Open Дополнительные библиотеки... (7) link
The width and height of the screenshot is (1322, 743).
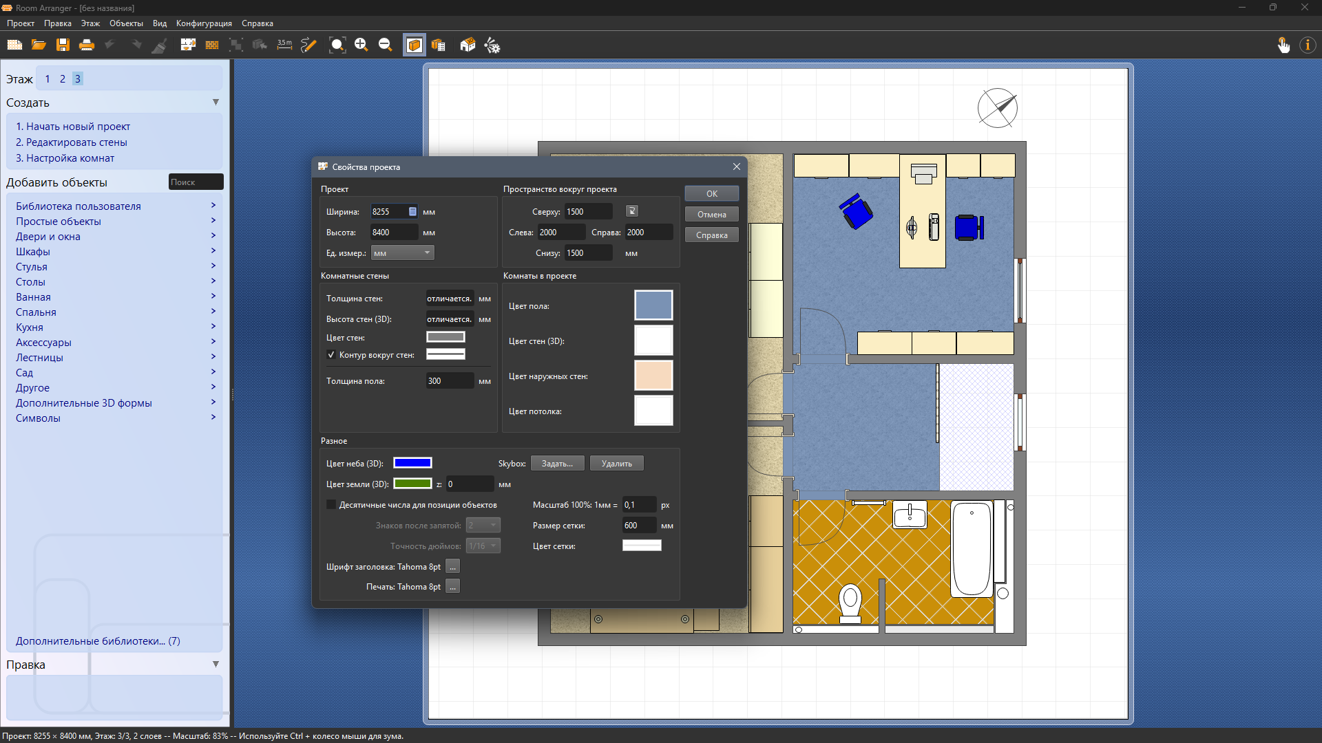(x=98, y=640)
